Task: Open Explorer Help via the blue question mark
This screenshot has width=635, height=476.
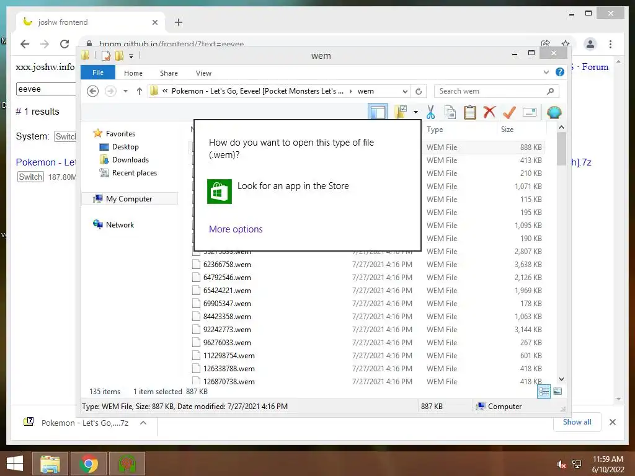Action: coord(560,72)
